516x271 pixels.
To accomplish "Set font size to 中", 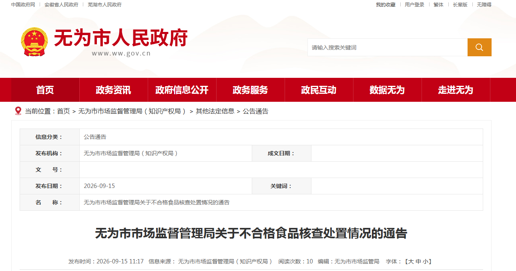I will click(418, 261).
